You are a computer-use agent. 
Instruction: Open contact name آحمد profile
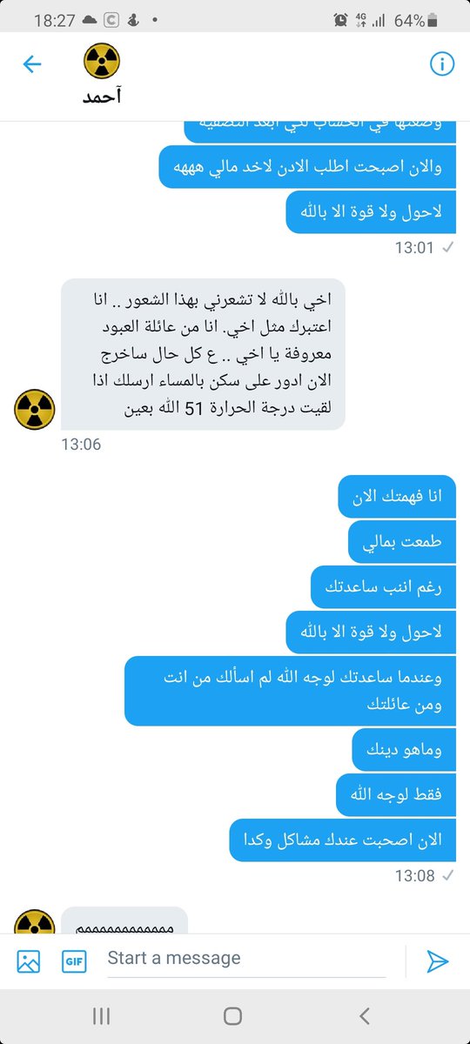pyautogui.click(x=102, y=96)
